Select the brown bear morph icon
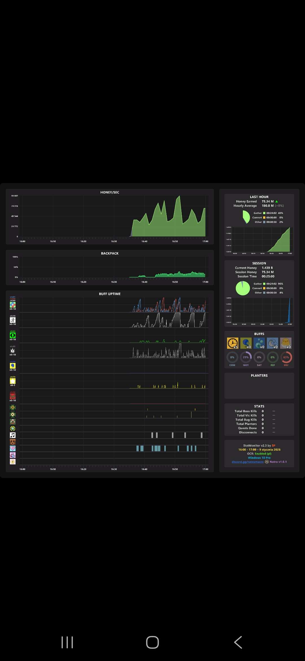The height and width of the screenshot is (661, 305). pos(13,442)
